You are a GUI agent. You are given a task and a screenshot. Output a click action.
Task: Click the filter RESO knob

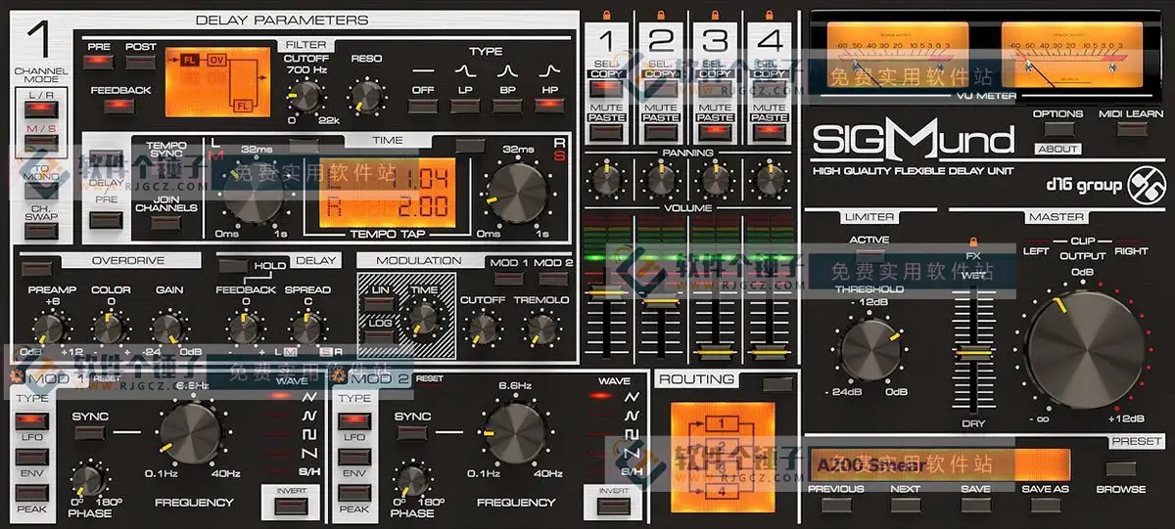pos(367,96)
